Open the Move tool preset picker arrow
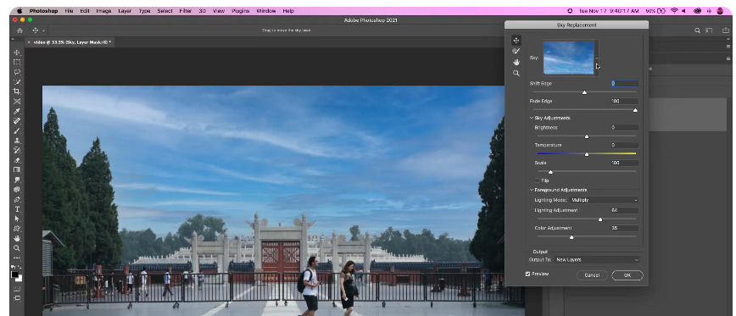This screenshot has height=316, width=736. click(43, 30)
